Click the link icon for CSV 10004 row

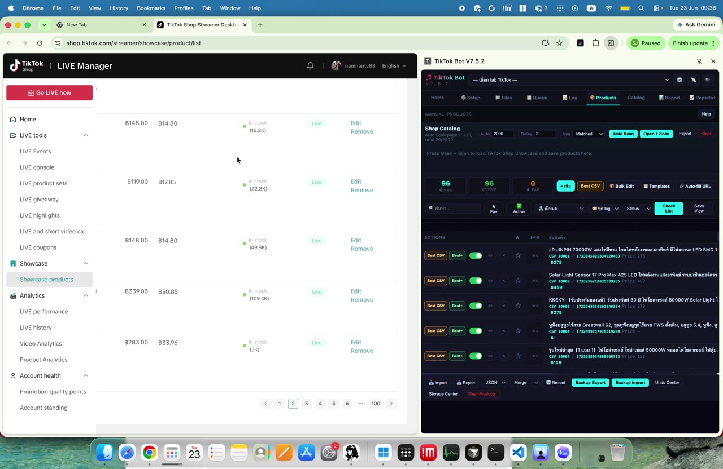(x=490, y=331)
